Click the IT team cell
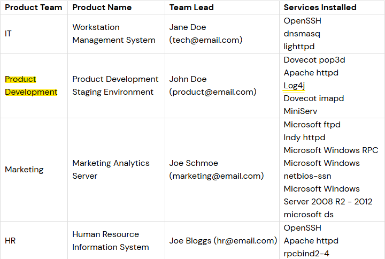 [8, 34]
